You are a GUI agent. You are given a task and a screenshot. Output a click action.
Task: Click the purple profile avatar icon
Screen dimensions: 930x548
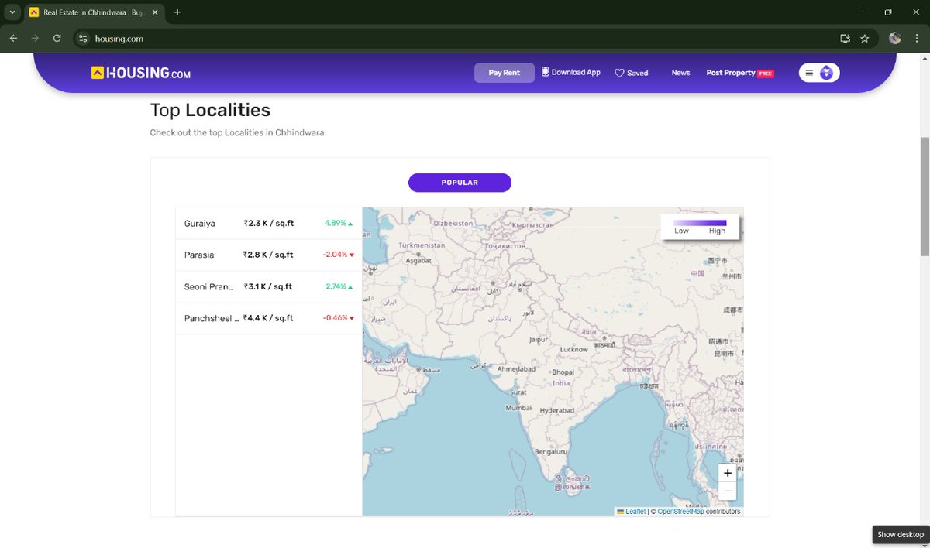(x=827, y=73)
